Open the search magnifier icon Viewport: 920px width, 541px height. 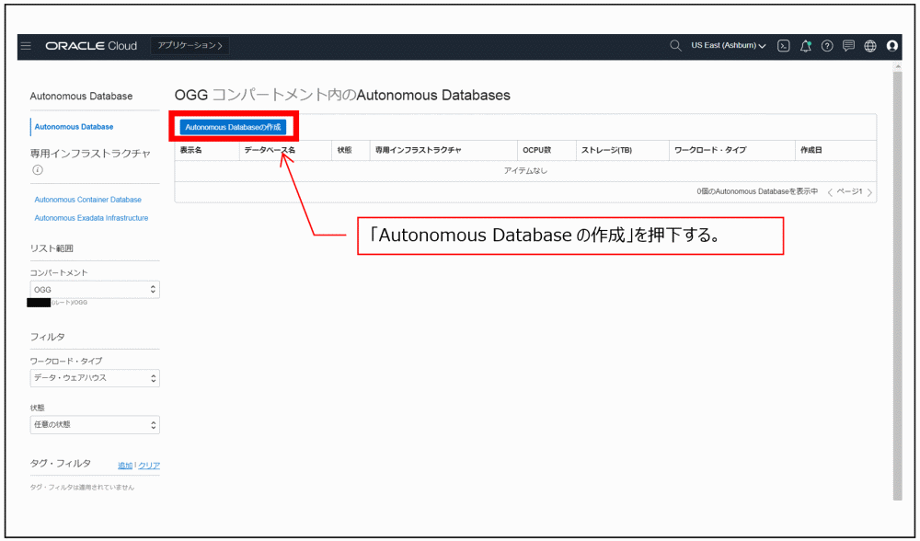click(675, 45)
